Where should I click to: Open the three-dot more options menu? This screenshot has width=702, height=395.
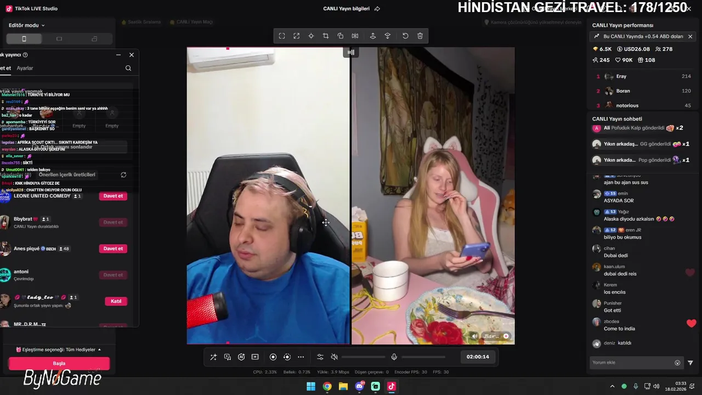(301, 357)
